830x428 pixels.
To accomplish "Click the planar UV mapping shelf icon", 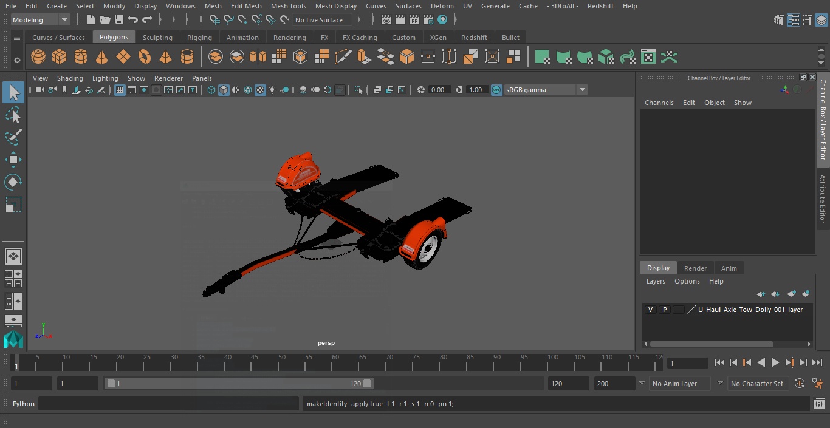I will coord(543,57).
